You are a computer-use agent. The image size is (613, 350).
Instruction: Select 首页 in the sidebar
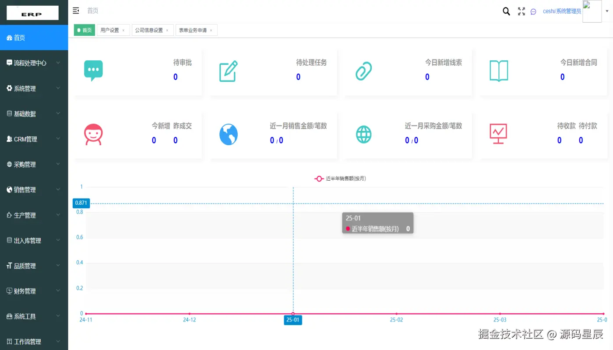[34, 38]
